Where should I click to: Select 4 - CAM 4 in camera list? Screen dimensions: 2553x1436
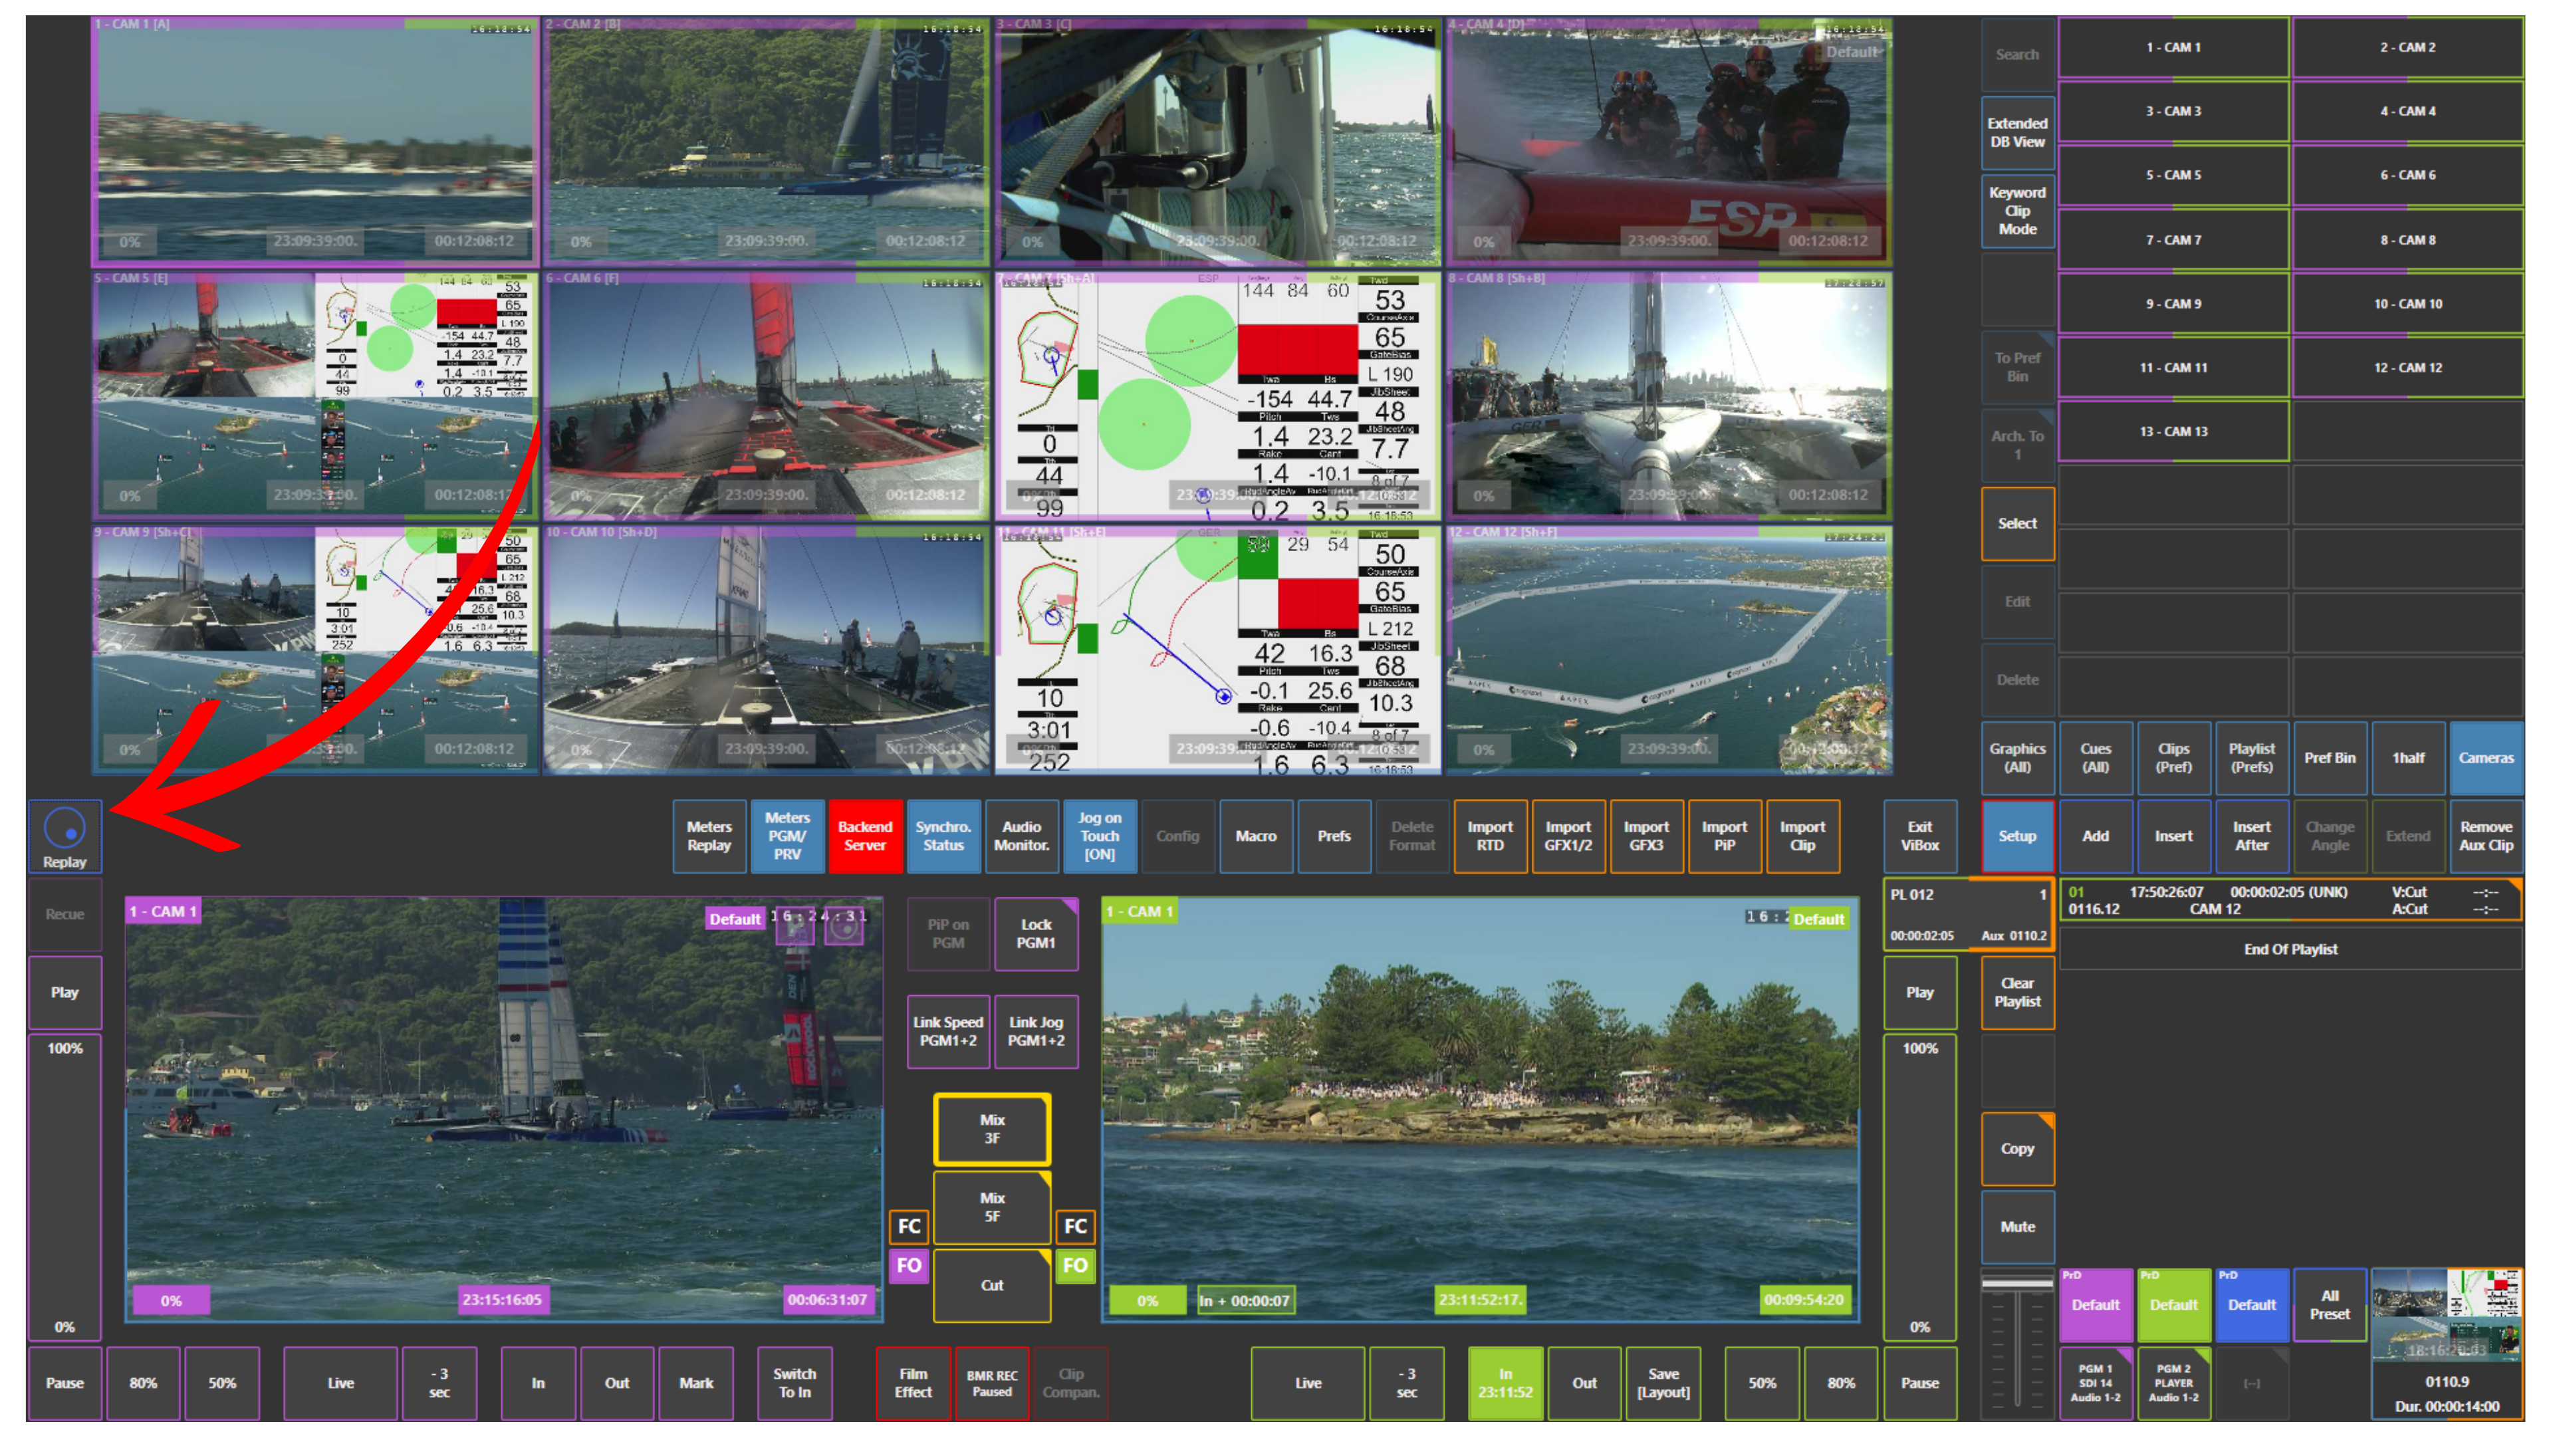point(2407,111)
